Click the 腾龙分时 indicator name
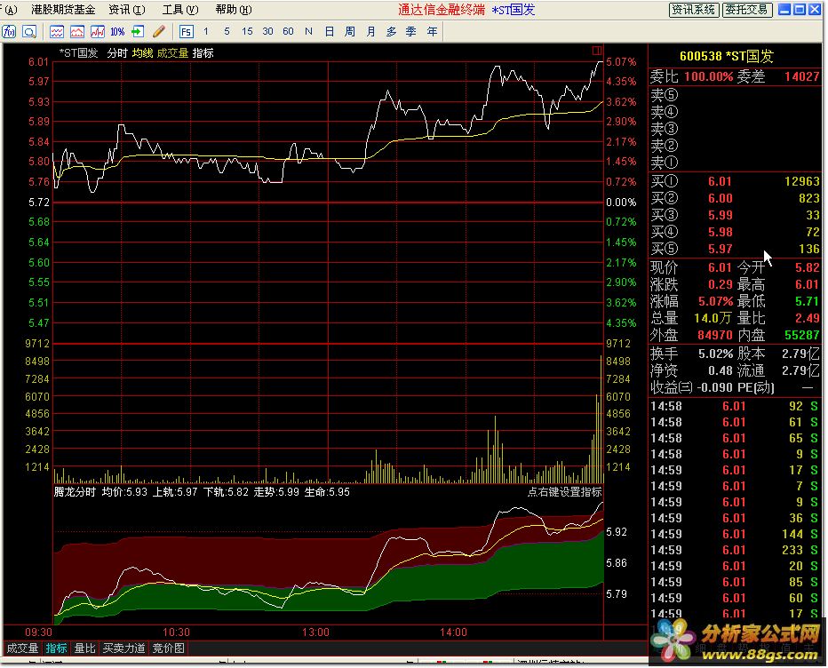The width and height of the screenshot is (828, 668). pos(75,492)
